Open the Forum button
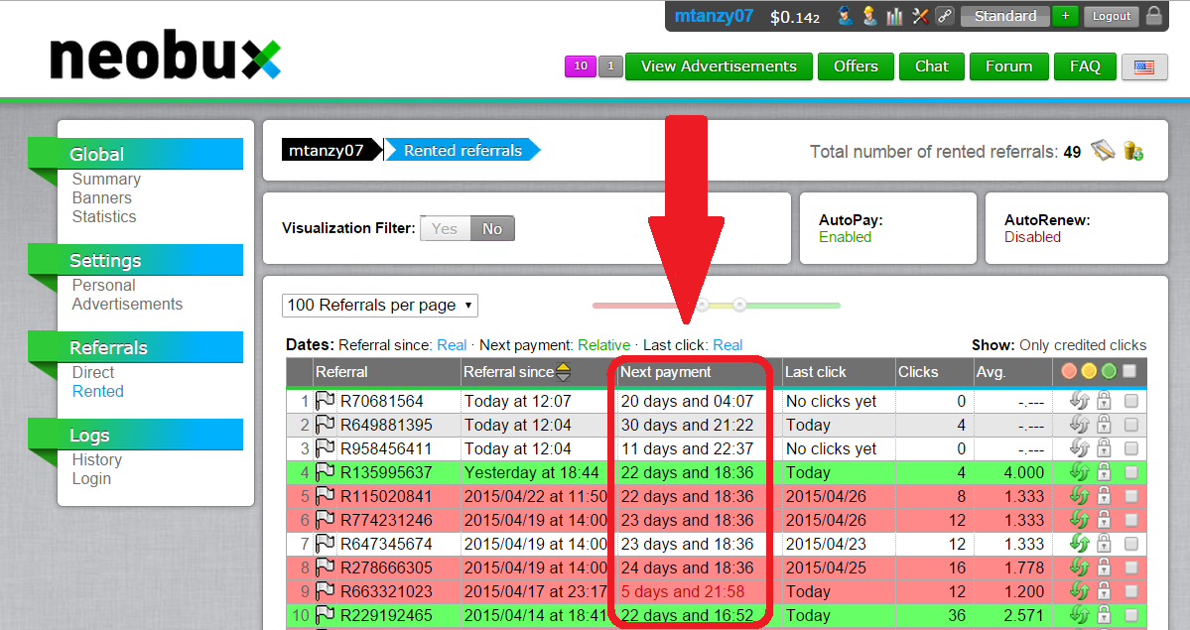This screenshot has width=1190, height=630. pyautogui.click(x=1008, y=66)
